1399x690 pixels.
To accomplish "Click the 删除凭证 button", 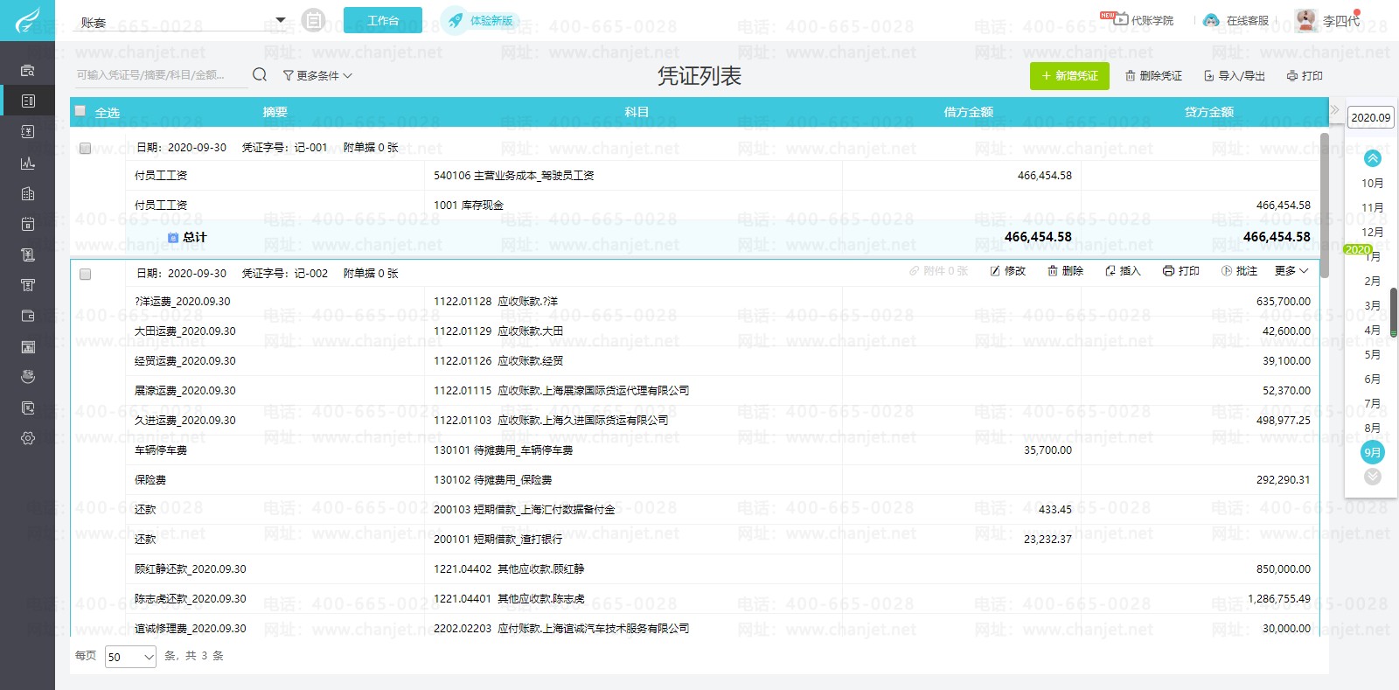I will pyautogui.click(x=1153, y=76).
